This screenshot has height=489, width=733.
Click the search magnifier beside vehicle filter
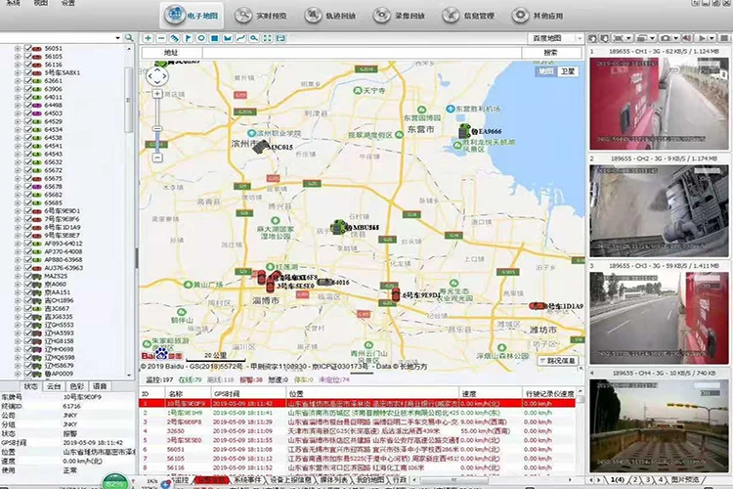(x=130, y=38)
